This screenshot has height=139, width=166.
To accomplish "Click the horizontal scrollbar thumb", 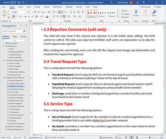I will point(79,135).
